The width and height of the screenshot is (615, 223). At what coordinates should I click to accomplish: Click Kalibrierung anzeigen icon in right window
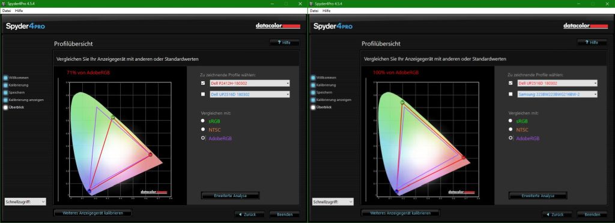click(313, 100)
